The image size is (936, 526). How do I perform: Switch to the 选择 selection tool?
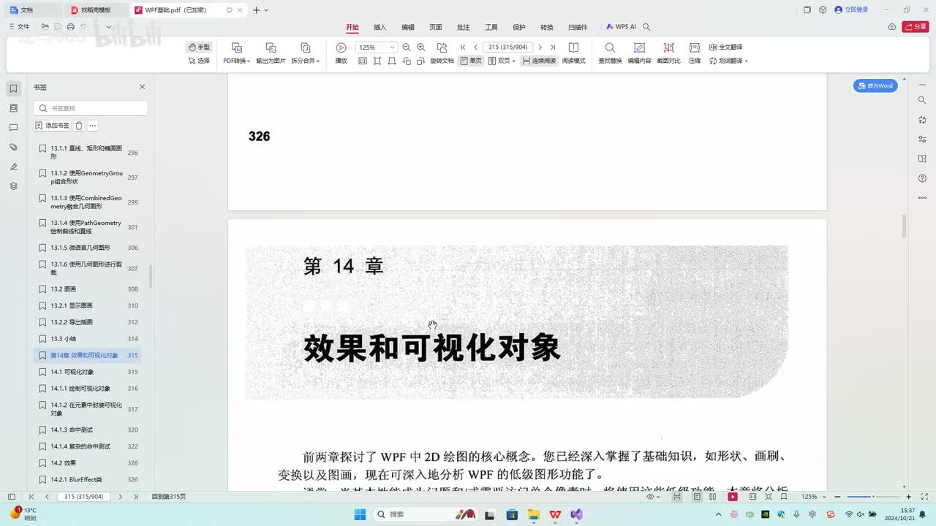point(199,61)
